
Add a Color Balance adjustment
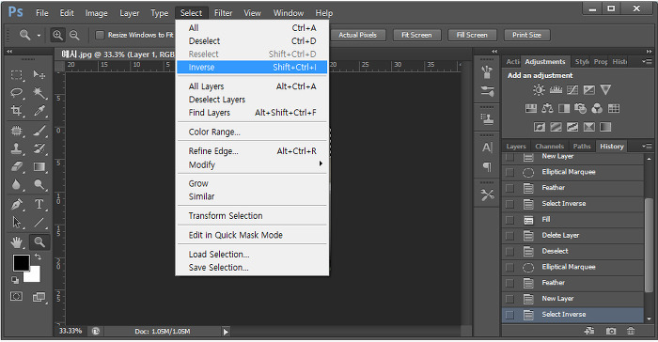tap(547, 109)
